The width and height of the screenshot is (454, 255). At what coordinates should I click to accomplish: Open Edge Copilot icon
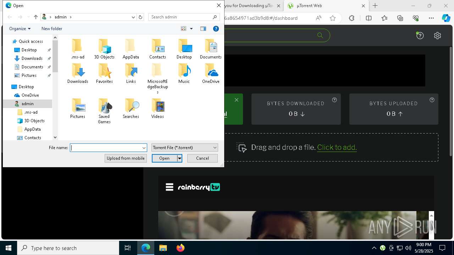coord(446,18)
